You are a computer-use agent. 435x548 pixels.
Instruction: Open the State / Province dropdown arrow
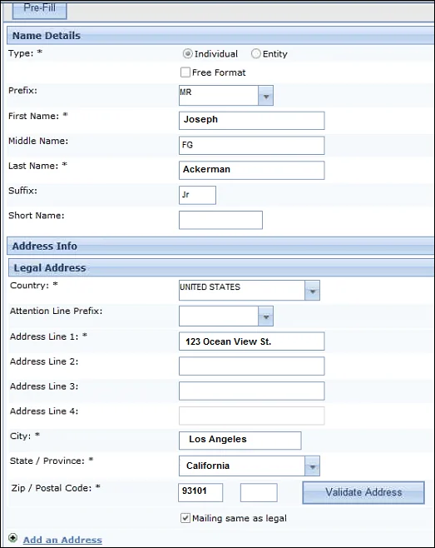tap(312, 466)
